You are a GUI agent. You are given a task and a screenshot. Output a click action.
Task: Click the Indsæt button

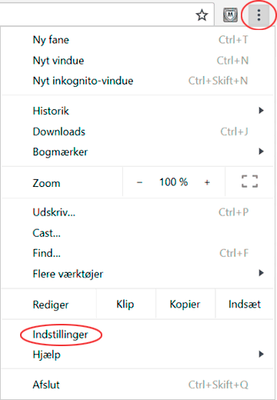tap(245, 305)
